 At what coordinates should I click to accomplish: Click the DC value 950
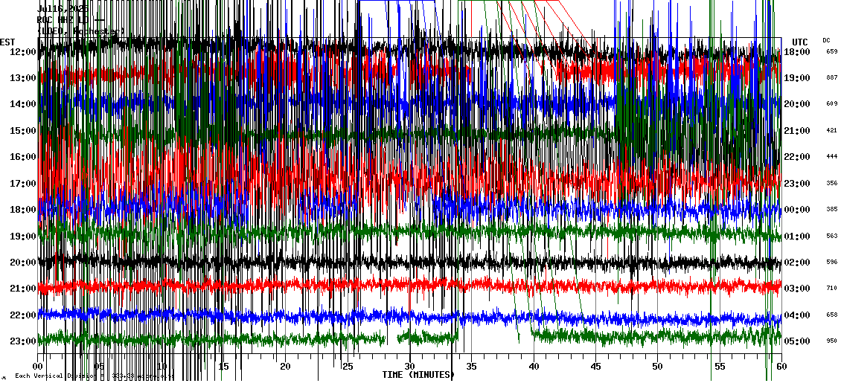pyautogui.click(x=831, y=341)
